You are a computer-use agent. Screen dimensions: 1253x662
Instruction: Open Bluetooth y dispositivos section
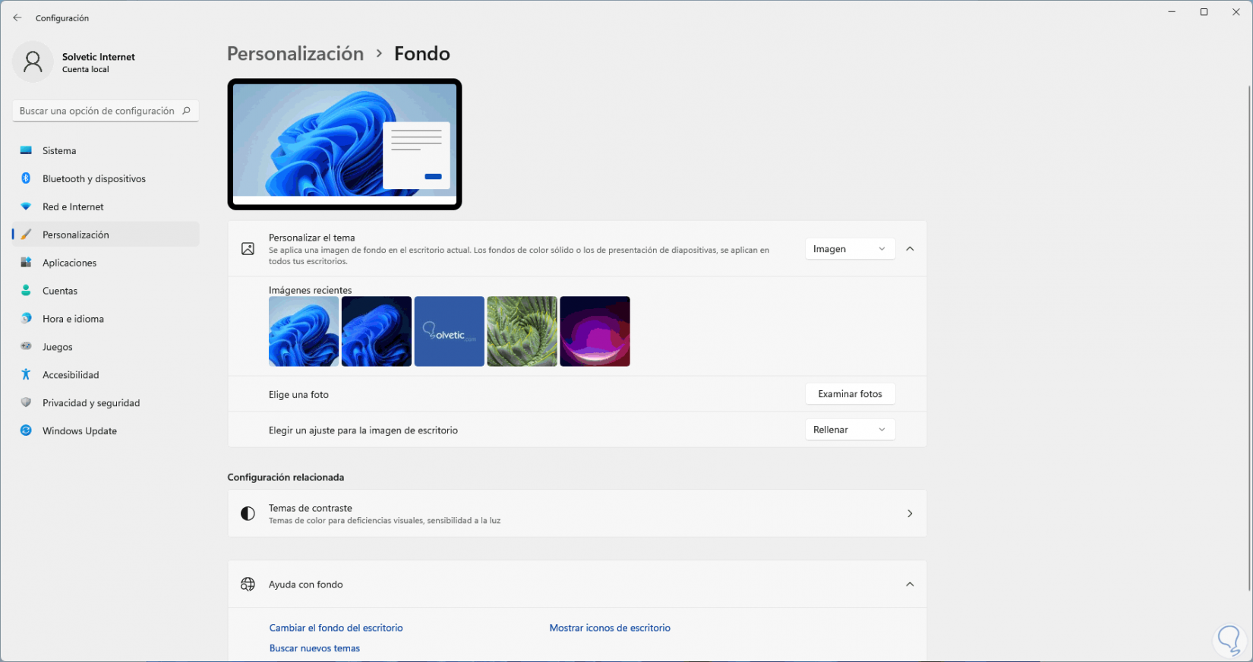pyautogui.click(x=106, y=178)
